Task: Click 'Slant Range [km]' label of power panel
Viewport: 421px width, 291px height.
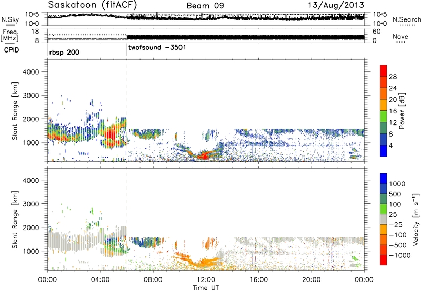Action: (15, 111)
